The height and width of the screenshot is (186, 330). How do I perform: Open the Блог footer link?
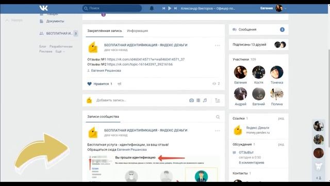(42, 47)
